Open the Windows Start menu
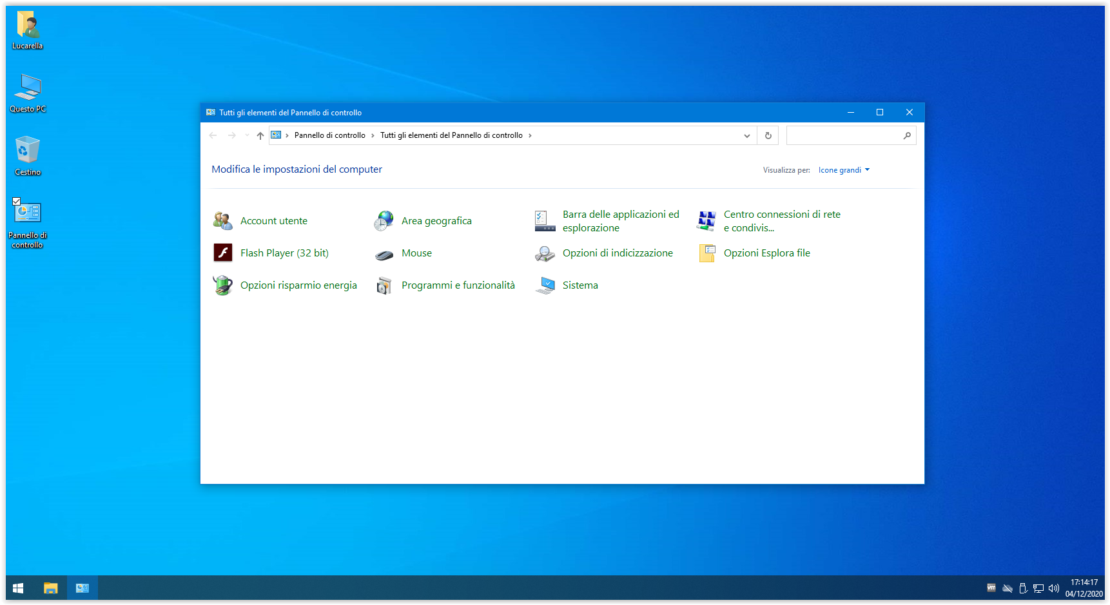This screenshot has height=605, width=1110. coord(18,588)
